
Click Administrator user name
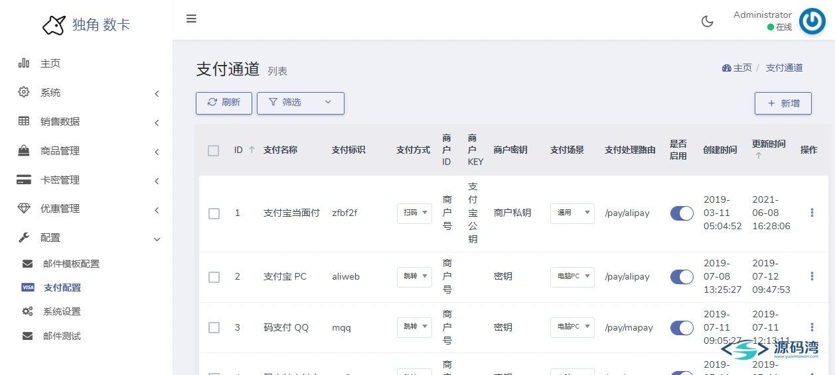(x=762, y=15)
